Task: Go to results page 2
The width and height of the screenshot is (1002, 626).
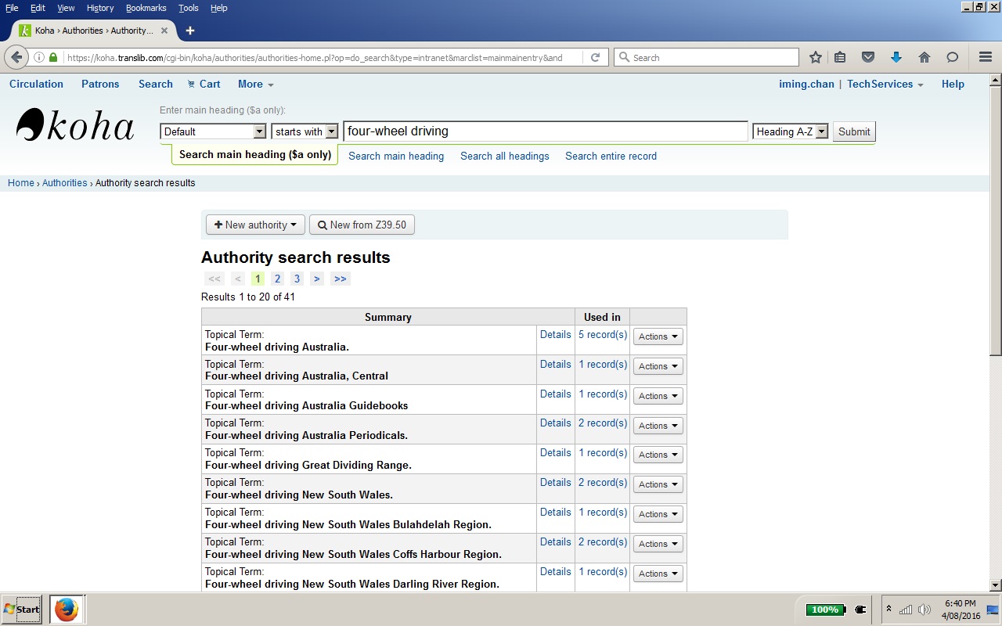Action: pyautogui.click(x=277, y=279)
